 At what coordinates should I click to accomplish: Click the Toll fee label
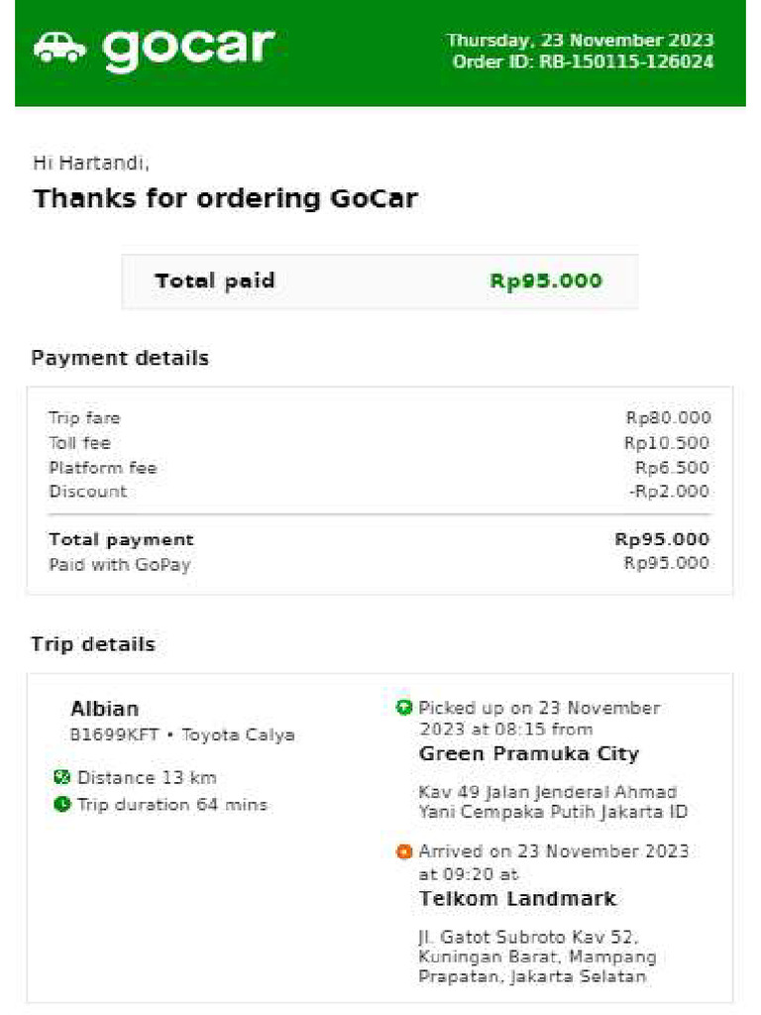[79, 443]
